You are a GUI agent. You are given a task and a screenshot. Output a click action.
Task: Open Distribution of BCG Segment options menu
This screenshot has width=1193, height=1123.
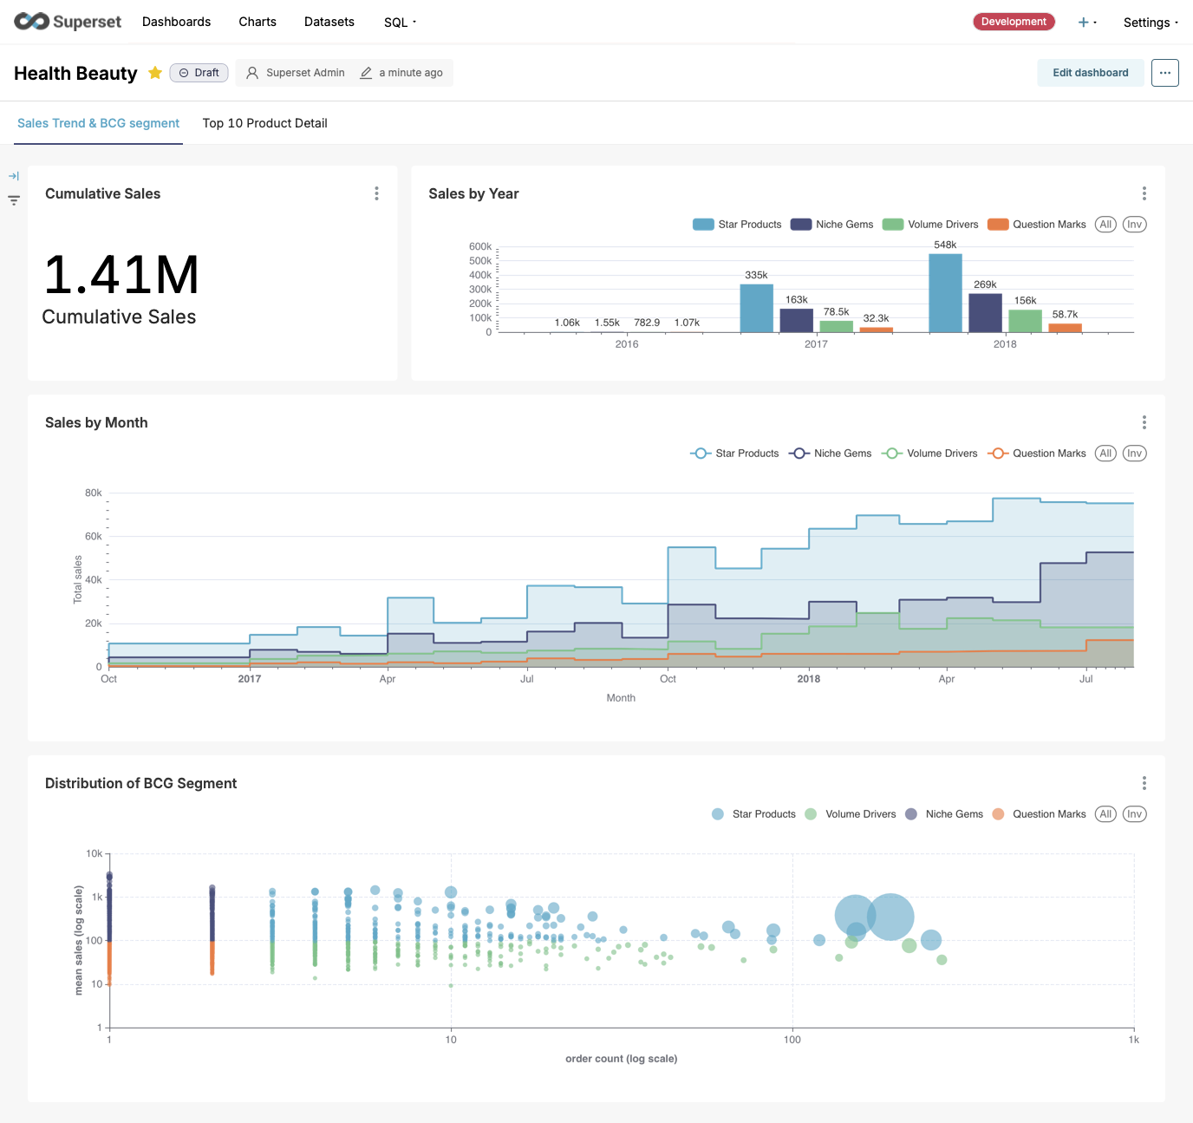[x=1144, y=783]
